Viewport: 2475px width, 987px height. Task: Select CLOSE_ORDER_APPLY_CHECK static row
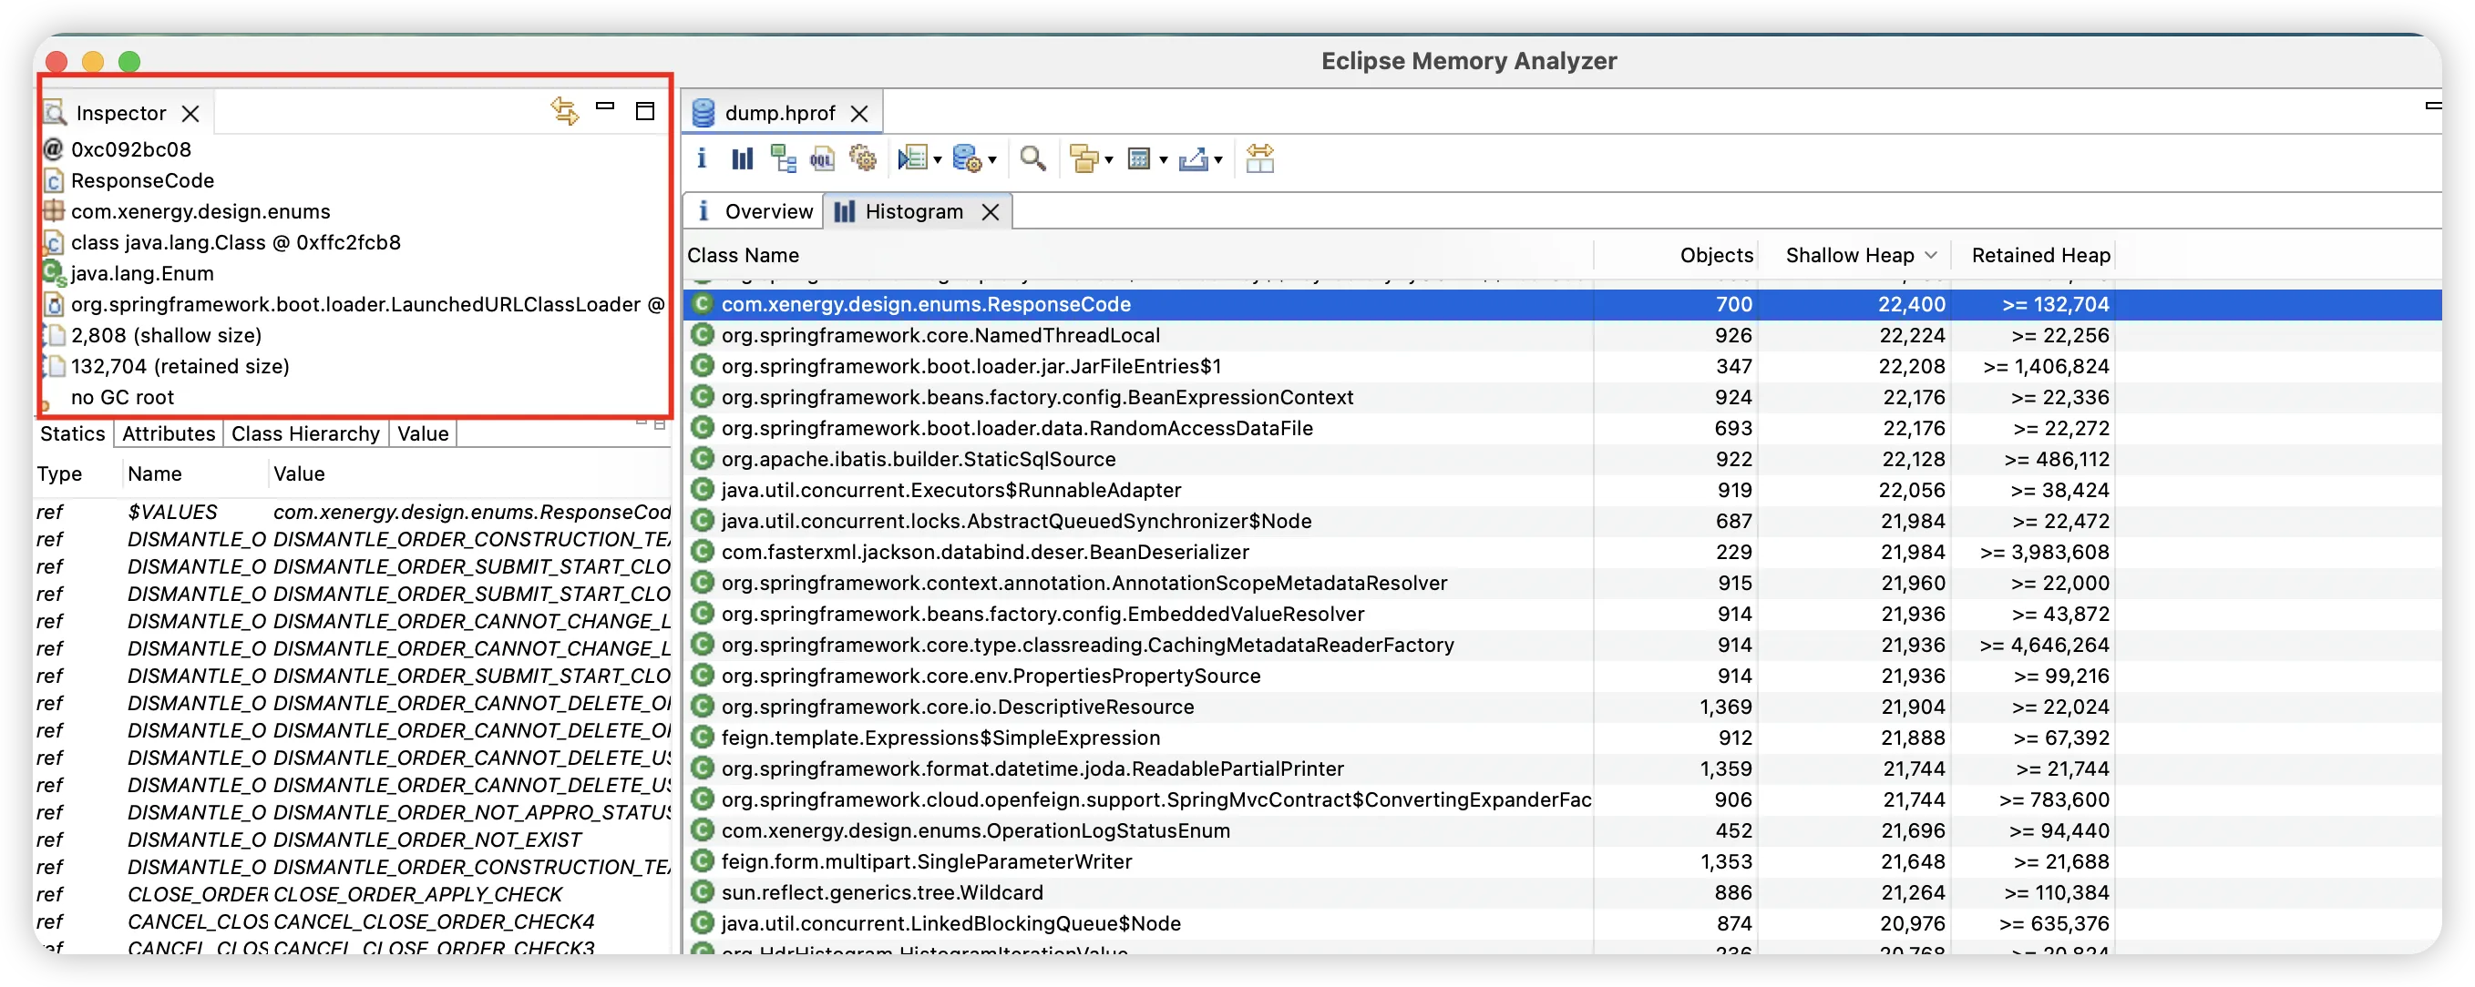coord(354,894)
